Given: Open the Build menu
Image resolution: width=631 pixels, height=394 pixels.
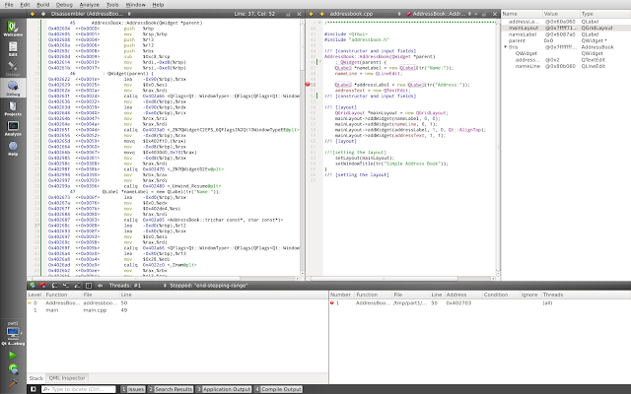Looking at the screenshot, I should click(43, 5).
